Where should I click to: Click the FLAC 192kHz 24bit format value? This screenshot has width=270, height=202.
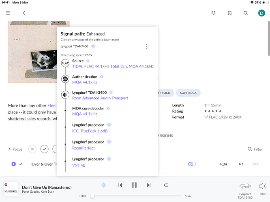point(225,117)
